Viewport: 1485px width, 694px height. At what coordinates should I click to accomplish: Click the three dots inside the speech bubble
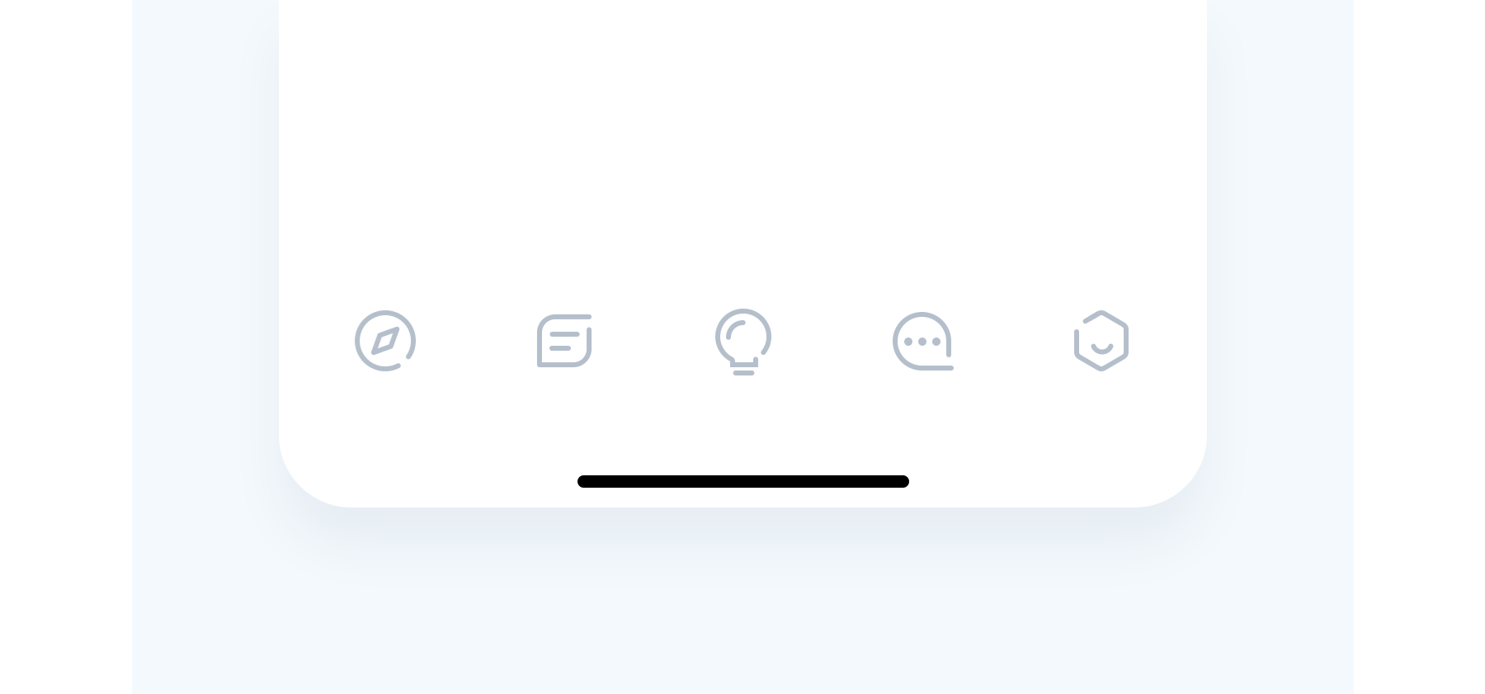[x=922, y=341]
